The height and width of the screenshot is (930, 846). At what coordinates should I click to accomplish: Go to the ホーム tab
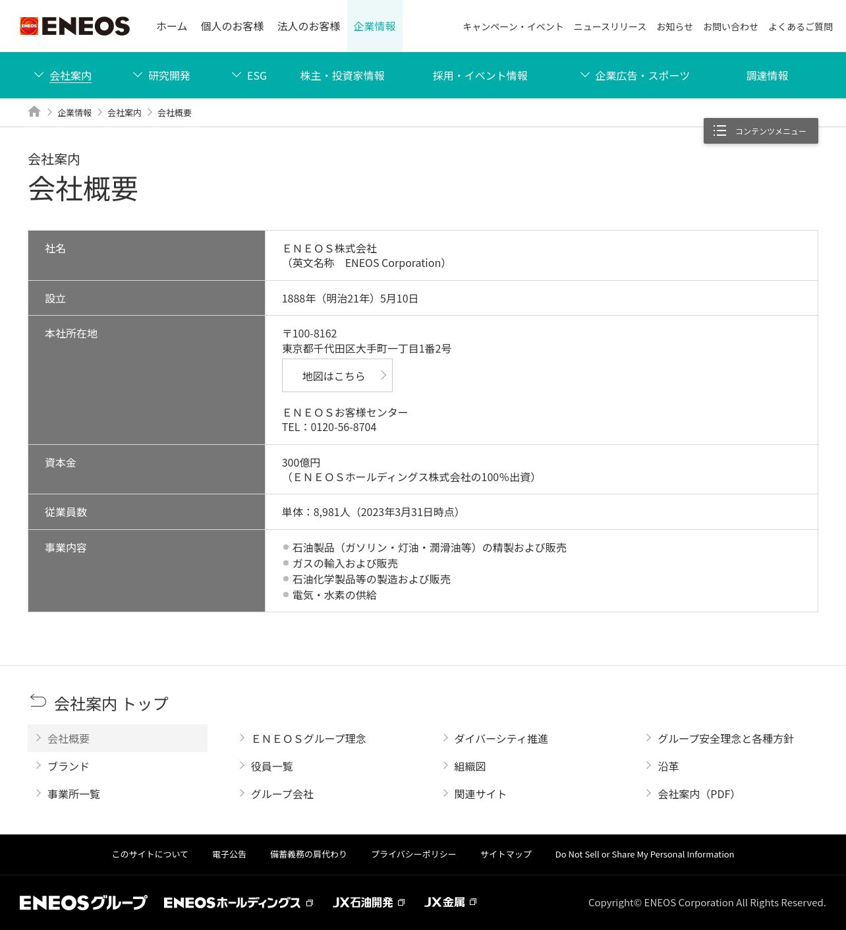172,26
